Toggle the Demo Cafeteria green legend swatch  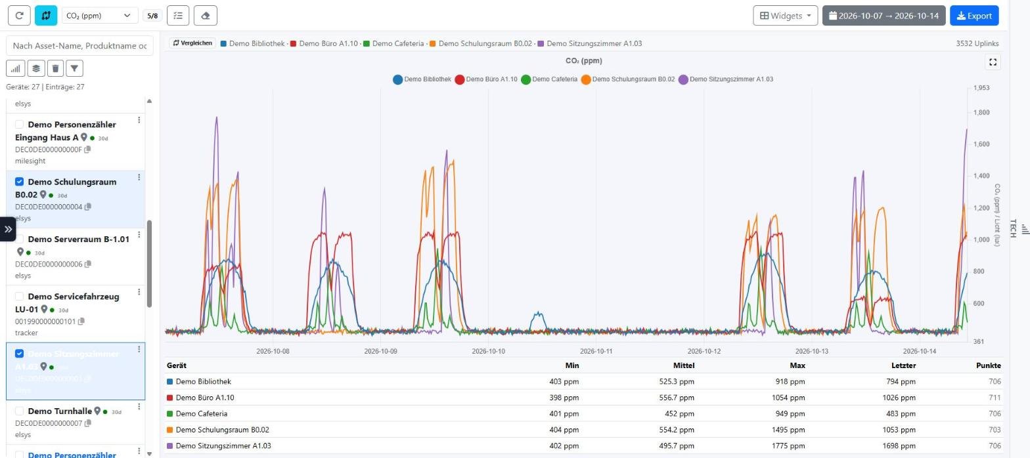point(526,79)
